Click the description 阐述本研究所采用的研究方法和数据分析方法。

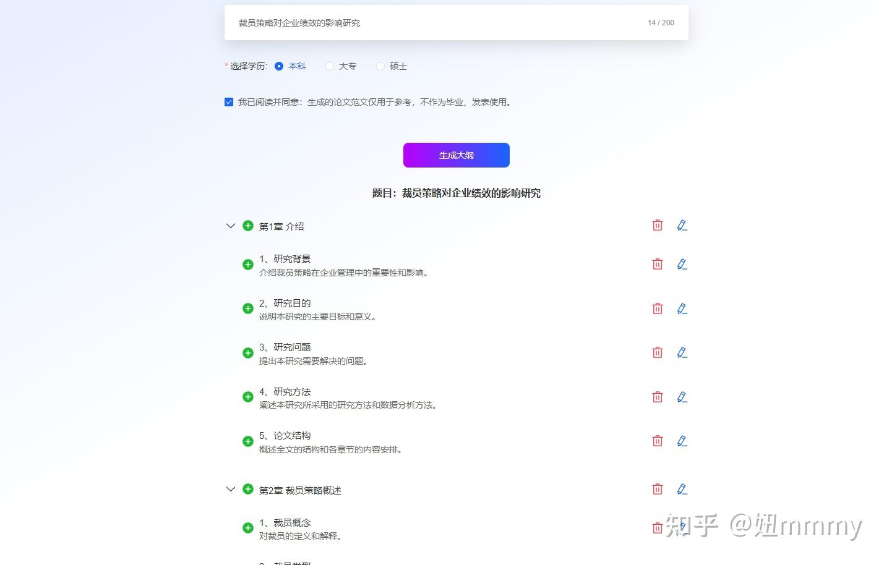pos(348,405)
